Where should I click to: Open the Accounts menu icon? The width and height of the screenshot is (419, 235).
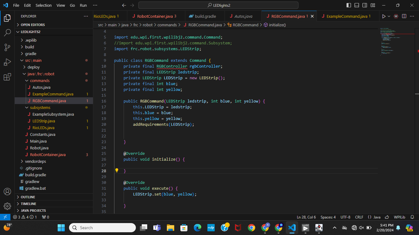pyautogui.click(x=7, y=192)
